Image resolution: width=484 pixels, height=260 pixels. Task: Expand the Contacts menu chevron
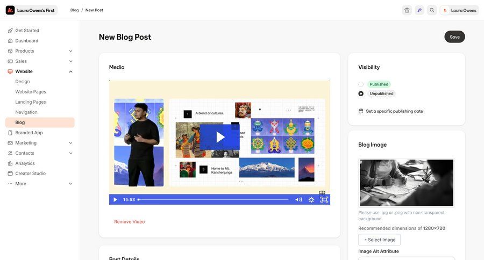point(70,153)
